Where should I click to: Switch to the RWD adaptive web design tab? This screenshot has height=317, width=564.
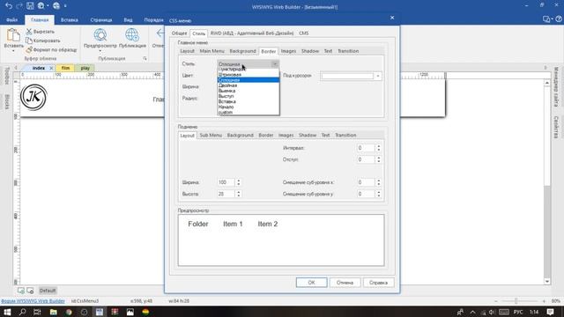[252, 33]
